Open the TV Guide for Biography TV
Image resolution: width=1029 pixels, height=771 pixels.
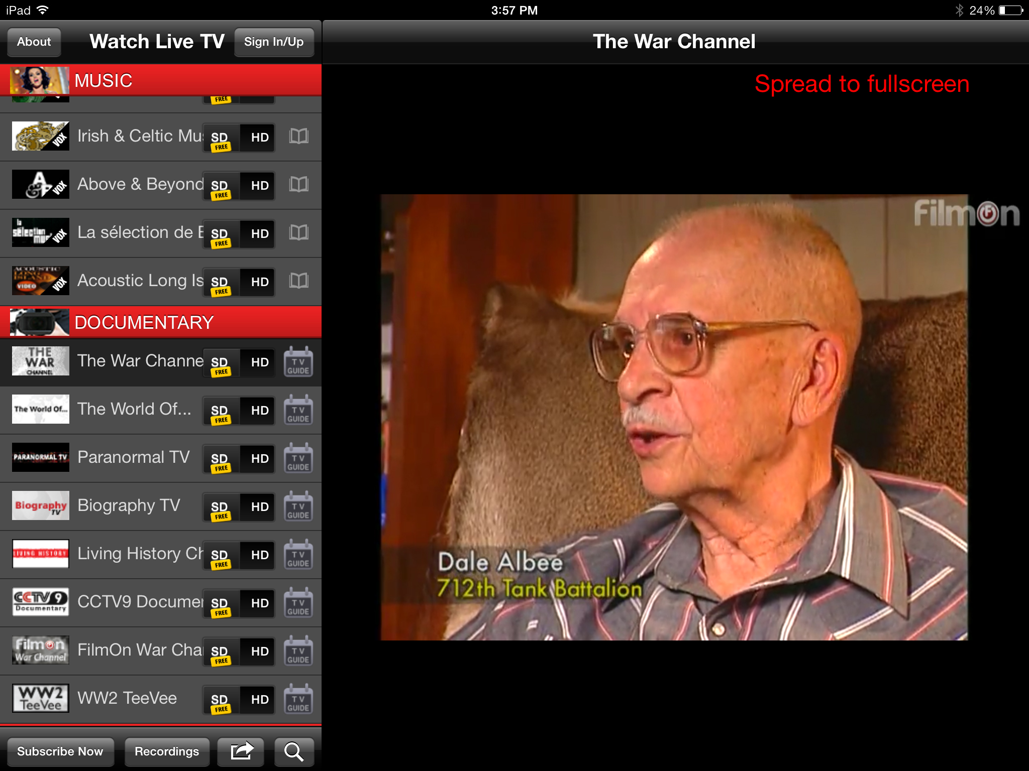[x=298, y=505]
